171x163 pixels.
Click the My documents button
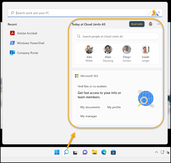pyautogui.click(x=90, y=107)
